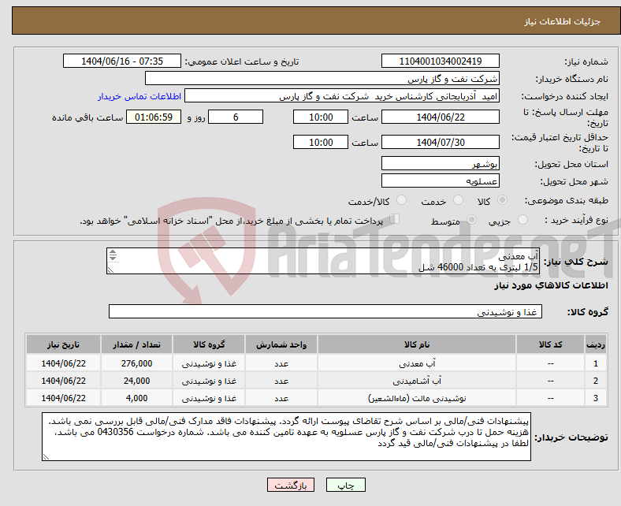This screenshot has height=506, width=621.
Task: Toggle the اسناد خزانه اسلامی payment checkbox
Action: click(395, 219)
